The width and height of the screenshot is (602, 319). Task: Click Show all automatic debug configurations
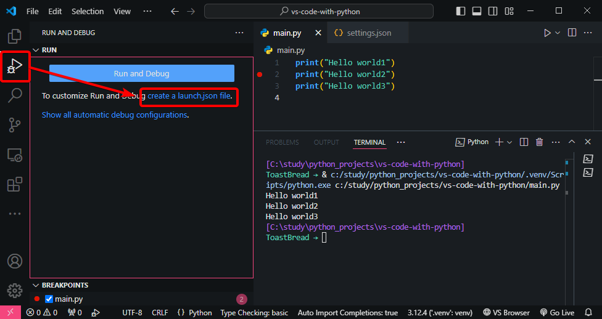pos(114,115)
